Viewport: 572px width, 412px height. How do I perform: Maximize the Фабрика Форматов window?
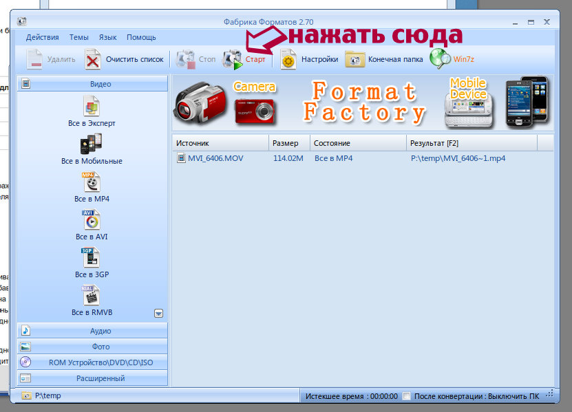coord(531,22)
